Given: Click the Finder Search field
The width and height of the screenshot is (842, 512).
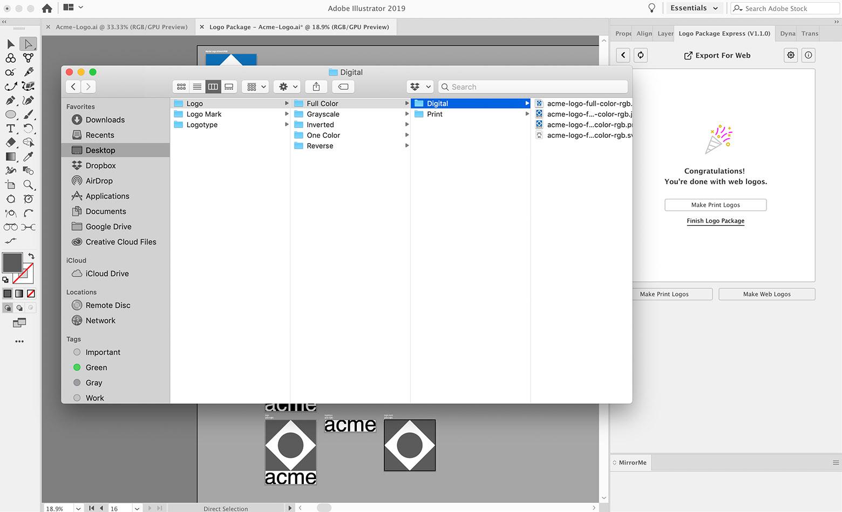Looking at the screenshot, I should pyautogui.click(x=533, y=86).
